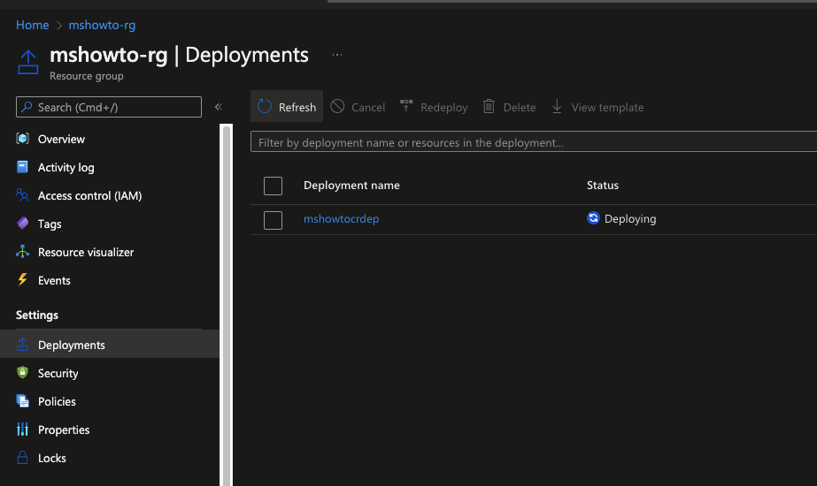Click the sidebar Search (Cmd+/) field
The height and width of the screenshot is (486, 817).
pos(109,107)
